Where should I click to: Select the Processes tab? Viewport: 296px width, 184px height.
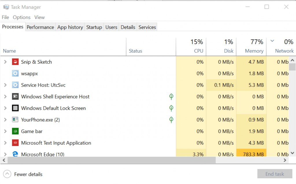pos(13,27)
